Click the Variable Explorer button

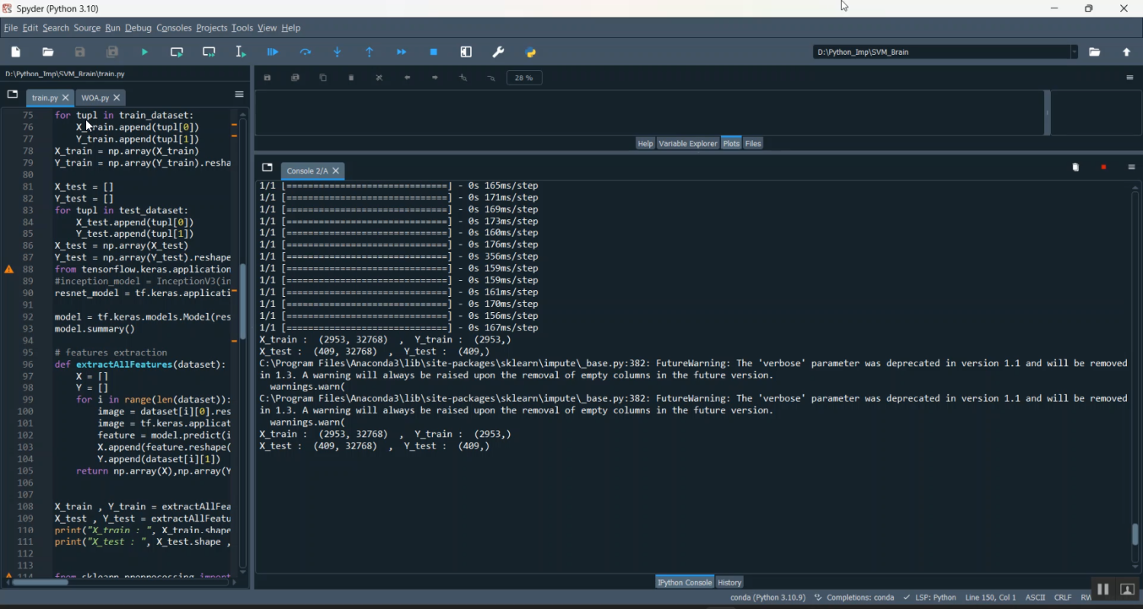coord(687,143)
